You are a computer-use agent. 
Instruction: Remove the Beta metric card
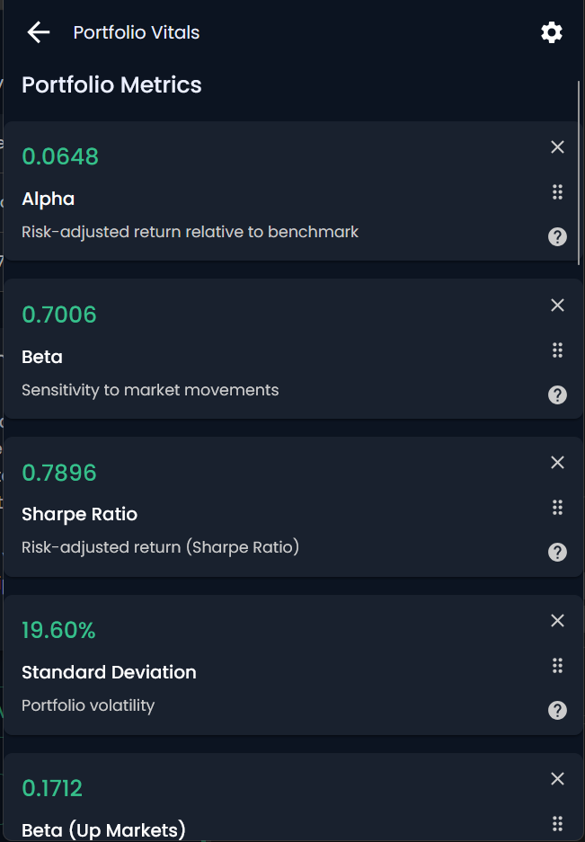click(x=558, y=305)
